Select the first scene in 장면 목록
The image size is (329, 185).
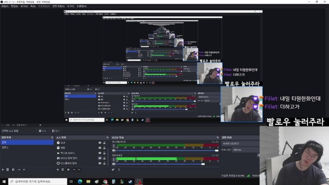(x=27, y=142)
